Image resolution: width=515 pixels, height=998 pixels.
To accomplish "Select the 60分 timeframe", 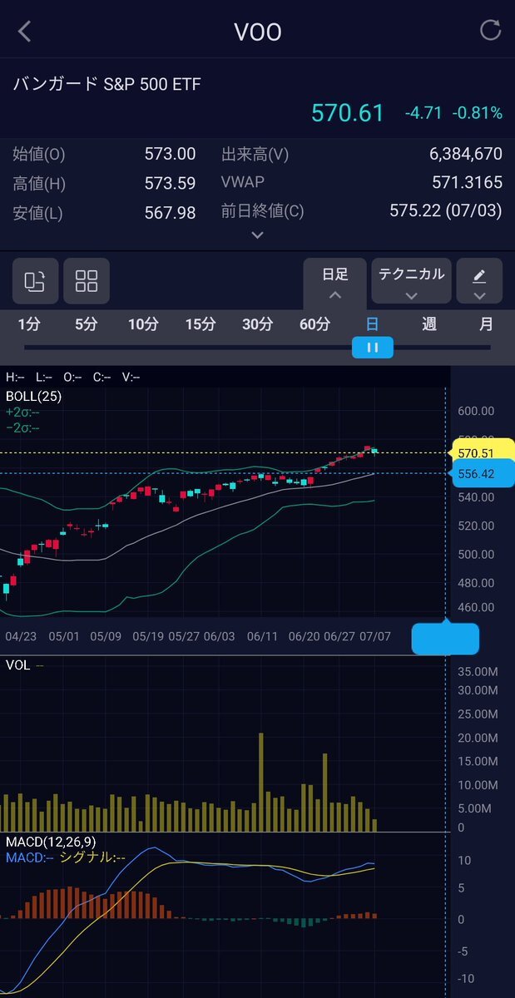I will 314,324.
